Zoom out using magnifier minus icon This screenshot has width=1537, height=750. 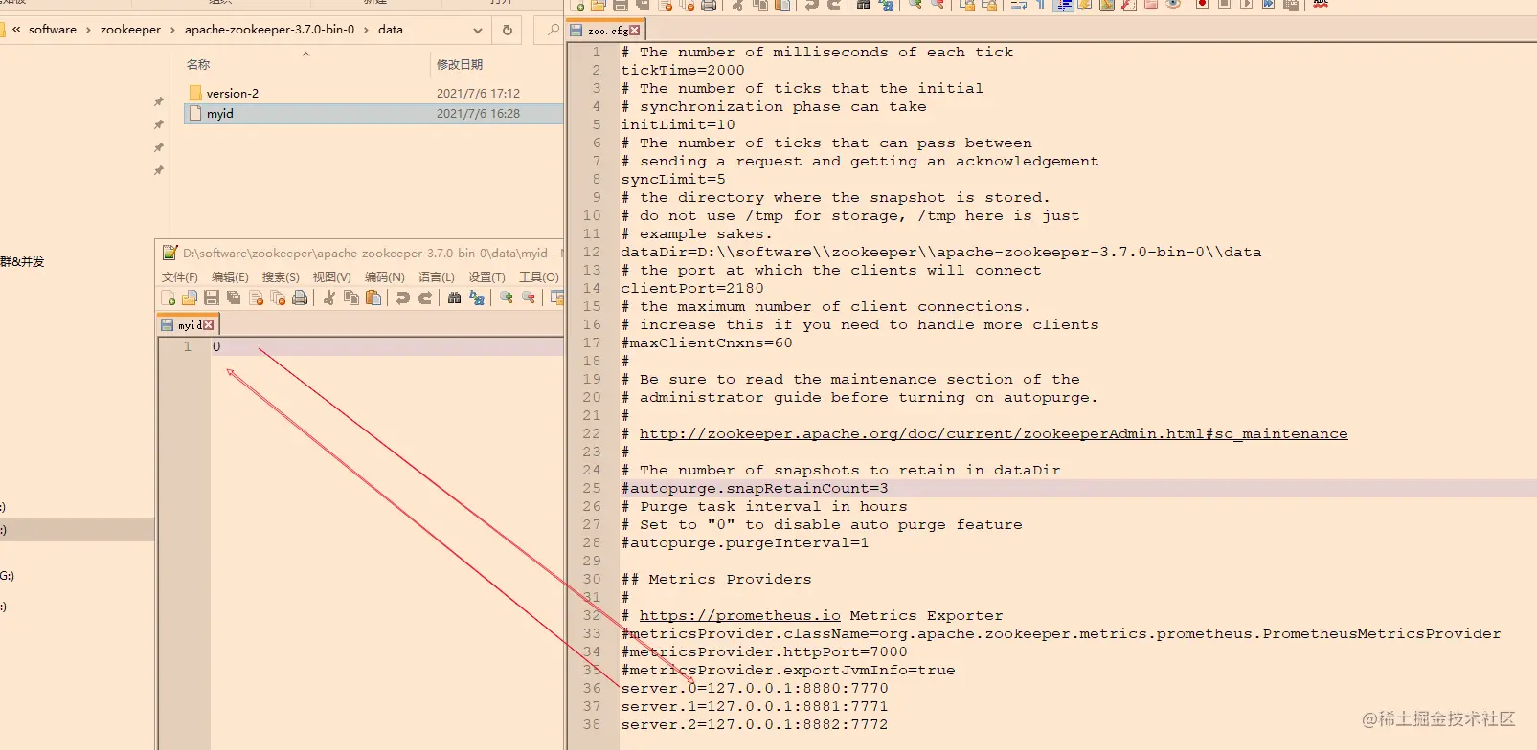(528, 298)
